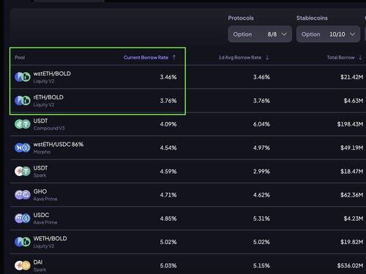
Task: Click the arrow next to Current Borrow Rate
Action: (174, 58)
